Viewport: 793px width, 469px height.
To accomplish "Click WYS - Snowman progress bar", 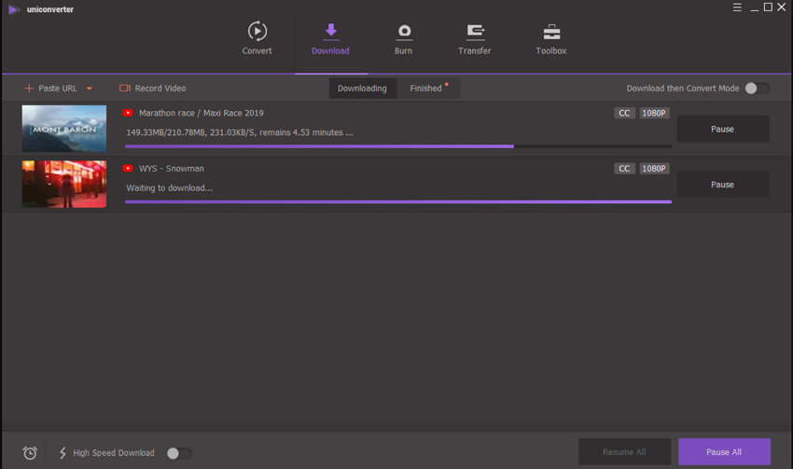I will pos(398,201).
